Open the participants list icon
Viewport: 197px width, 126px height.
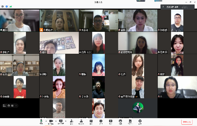(81, 122)
